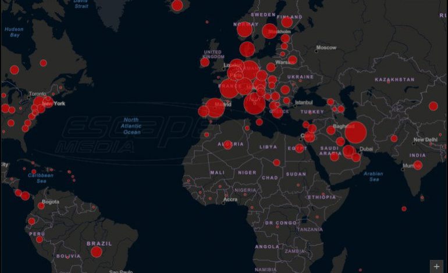This screenshot has height=273, width=448.
Task: Select the Angola country label
Action: click(x=267, y=247)
